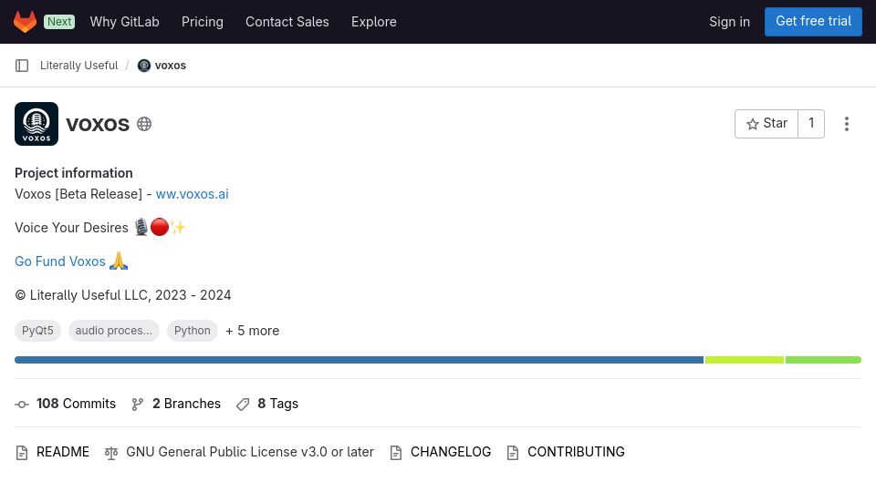Open the Explore menu item
Viewport: 876px width, 492px height.
pyautogui.click(x=374, y=22)
